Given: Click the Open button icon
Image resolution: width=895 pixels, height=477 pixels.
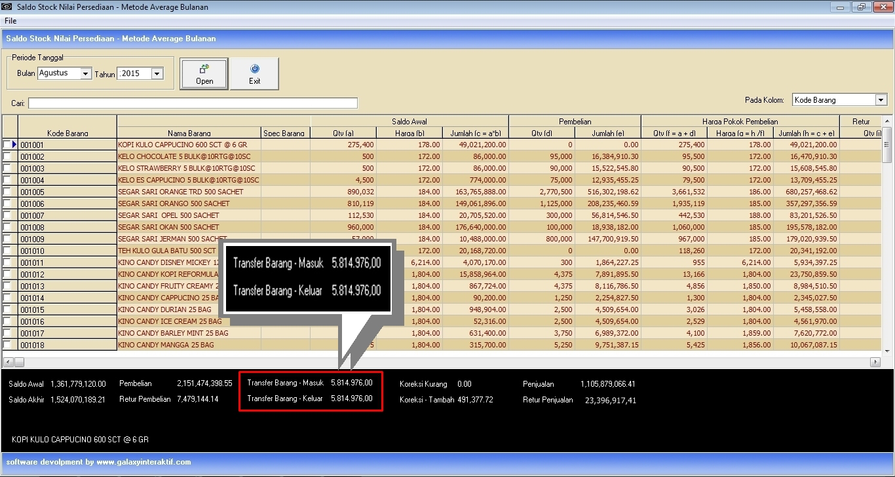Looking at the screenshot, I should tap(204, 68).
